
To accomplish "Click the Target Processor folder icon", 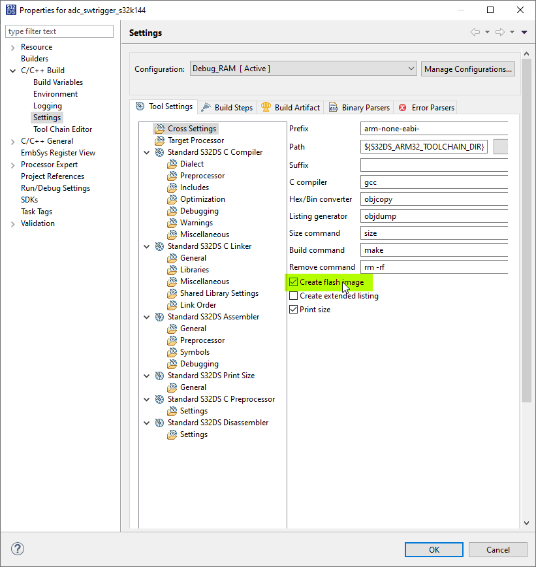I will [159, 140].
